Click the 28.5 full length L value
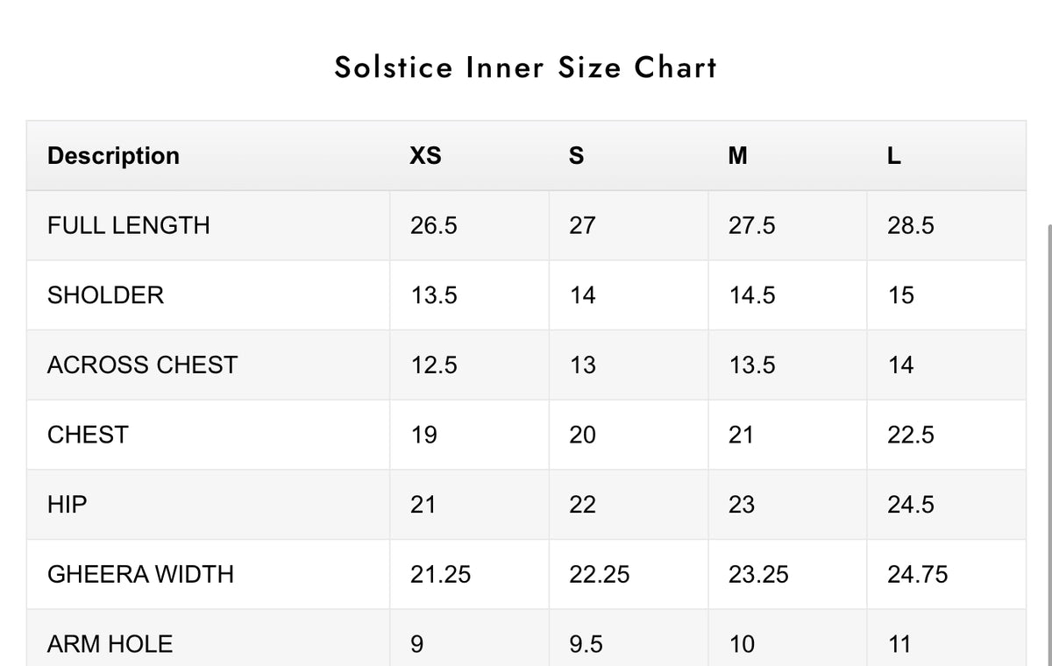The width and height of the screenshot is (1052, 666). pyautogui.click(x=910, y=225)
